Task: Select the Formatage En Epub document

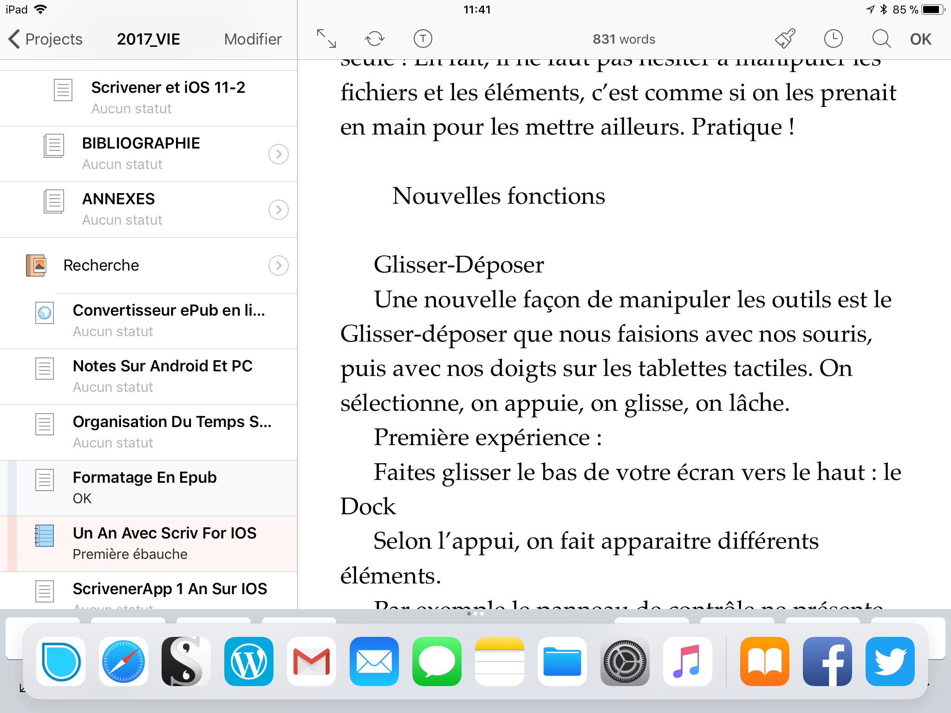Action: [x=144, y=486]
